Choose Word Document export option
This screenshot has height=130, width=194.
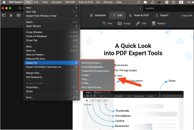click(92, 63)
